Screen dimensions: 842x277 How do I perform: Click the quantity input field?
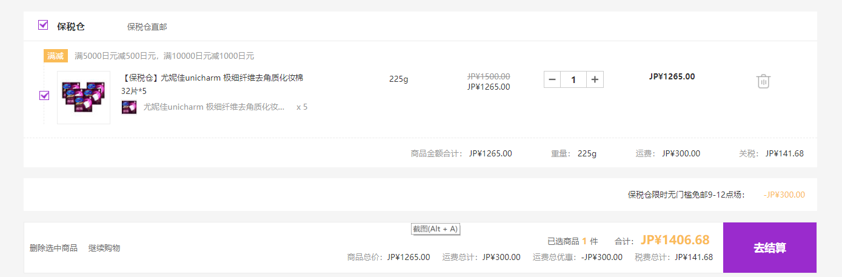[573, 79]
